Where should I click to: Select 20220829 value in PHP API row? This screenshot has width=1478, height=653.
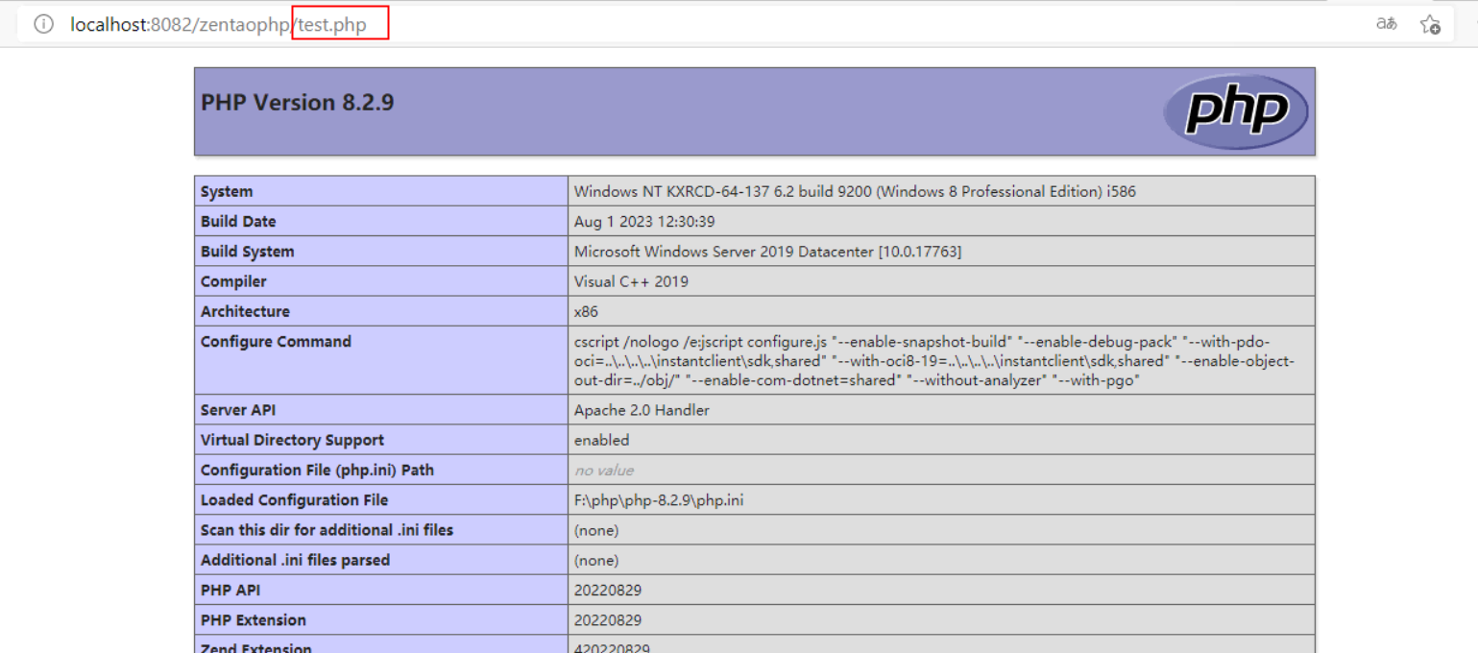pyautogui.click(x=608, y=590)
